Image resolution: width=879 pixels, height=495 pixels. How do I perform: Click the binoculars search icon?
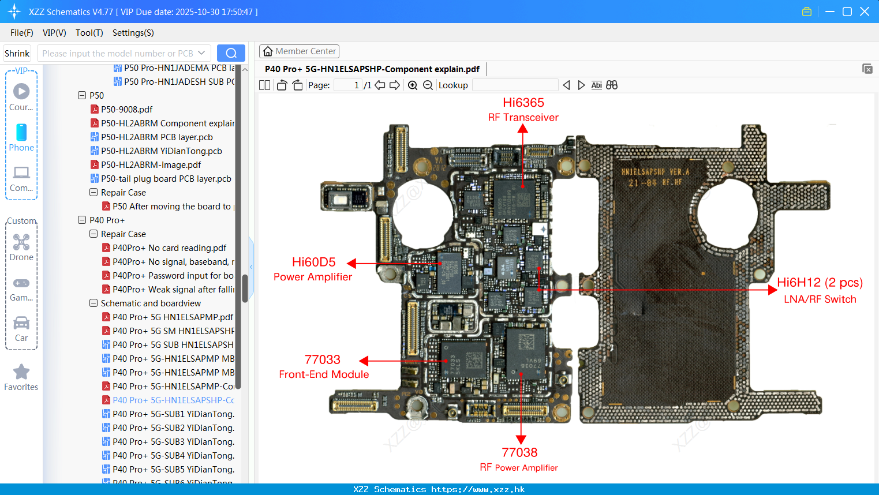(x=612, y=85)
